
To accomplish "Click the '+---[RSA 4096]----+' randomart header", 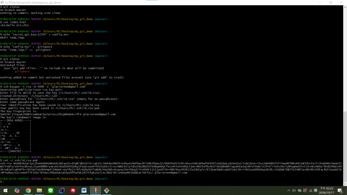I will coord(16,121).
